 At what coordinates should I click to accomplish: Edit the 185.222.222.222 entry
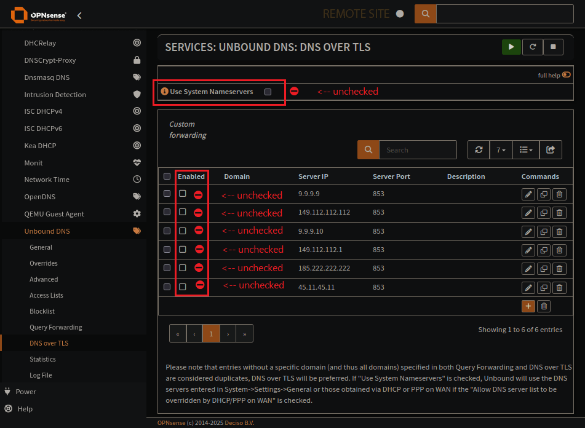528,269
